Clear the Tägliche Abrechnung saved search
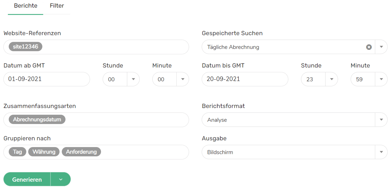 pyautogui.click(x=369, y=47)
